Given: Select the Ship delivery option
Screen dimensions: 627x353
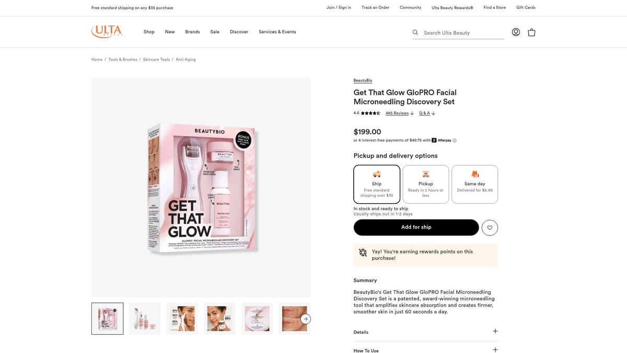Looking at the screenshot, I should point(377,184).
